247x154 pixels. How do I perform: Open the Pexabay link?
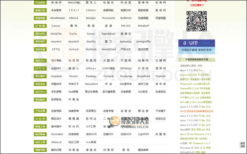click(x=91, y=76)
